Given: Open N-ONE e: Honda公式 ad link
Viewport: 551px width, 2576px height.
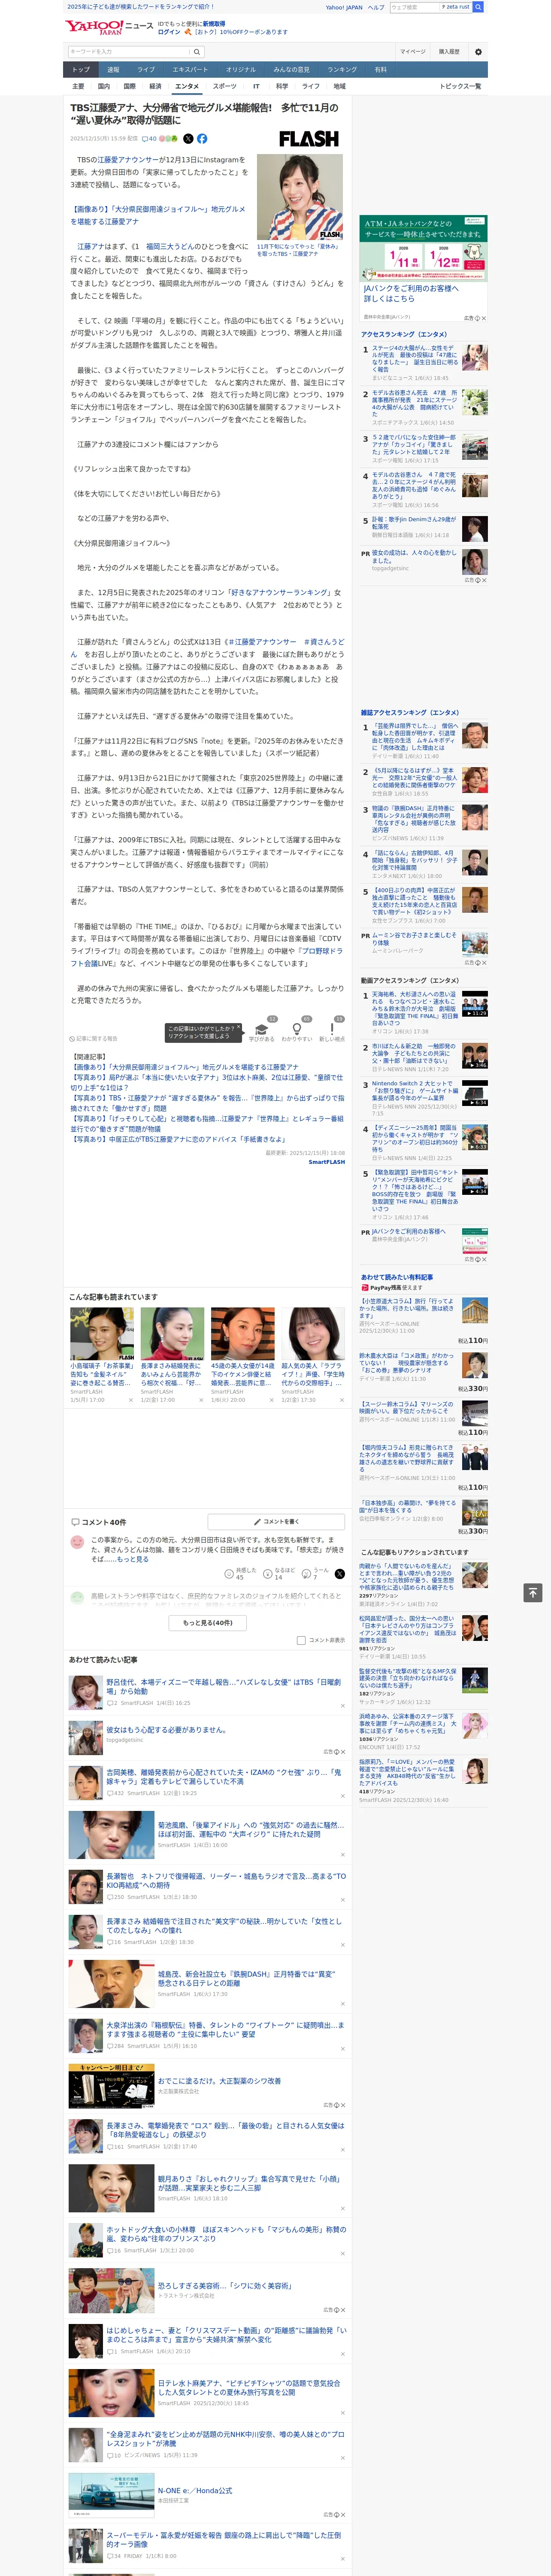Looking at the screenshot, I should click(194, 2490).
